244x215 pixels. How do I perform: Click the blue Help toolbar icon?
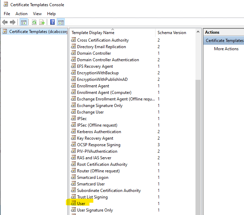(52, 22)
